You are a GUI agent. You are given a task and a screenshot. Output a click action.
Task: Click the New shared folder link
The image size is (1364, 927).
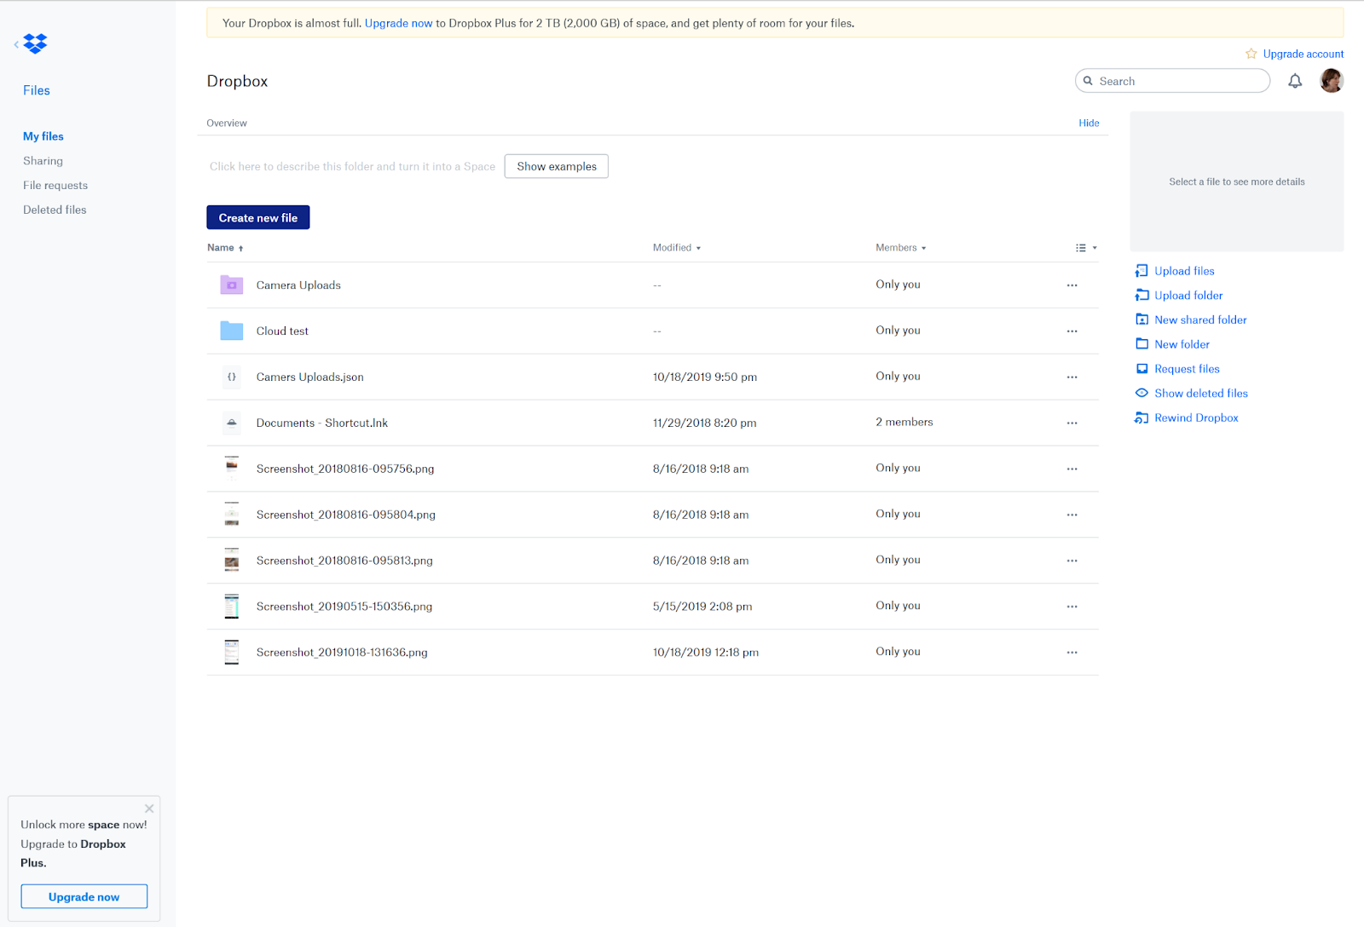[x=1200, y=320]
